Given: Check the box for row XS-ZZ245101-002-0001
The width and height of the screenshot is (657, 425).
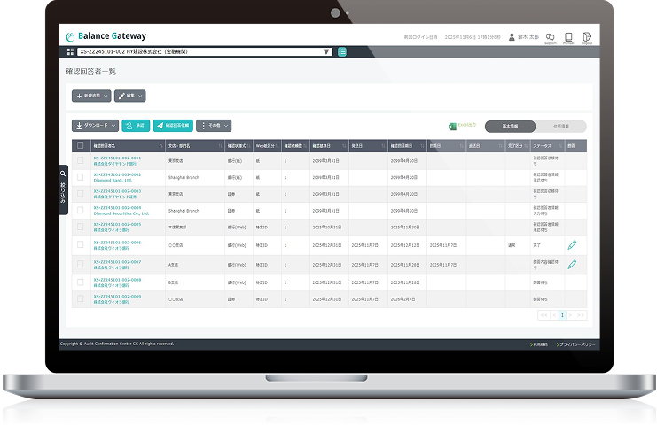Looking at the screenshot, I should point(80,161).
